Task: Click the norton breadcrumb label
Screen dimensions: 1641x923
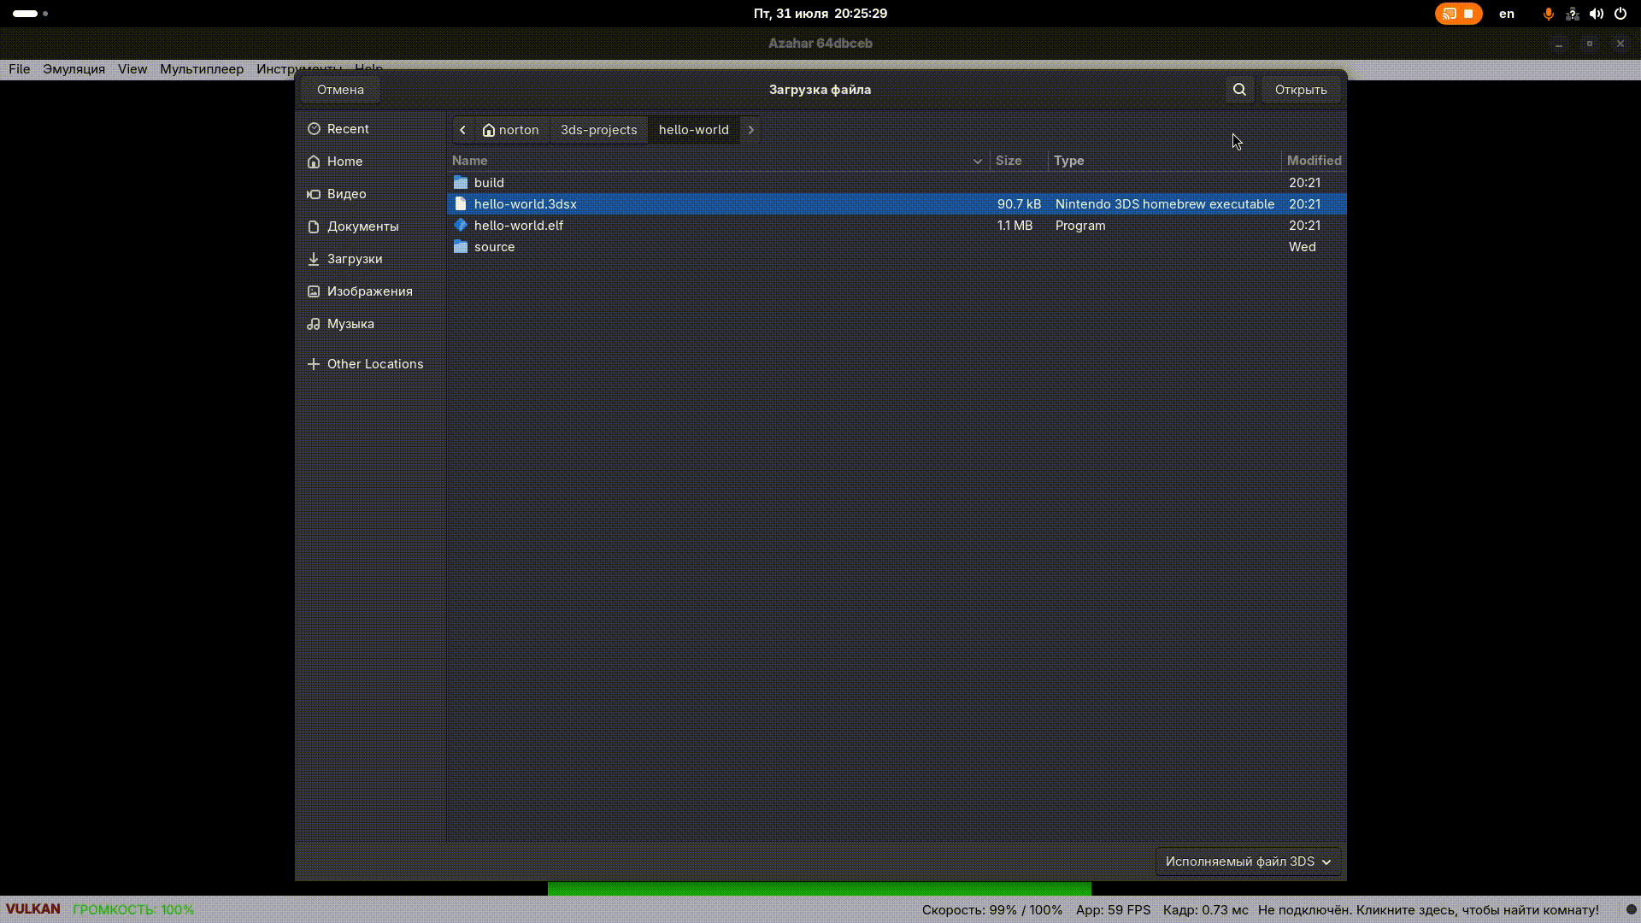Action: pos(519,130)
